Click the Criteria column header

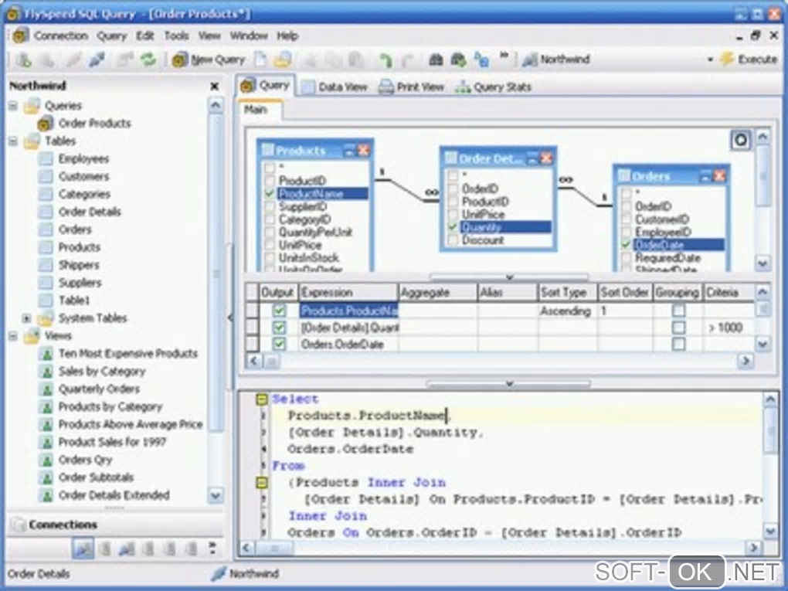[x=729, y=293]
